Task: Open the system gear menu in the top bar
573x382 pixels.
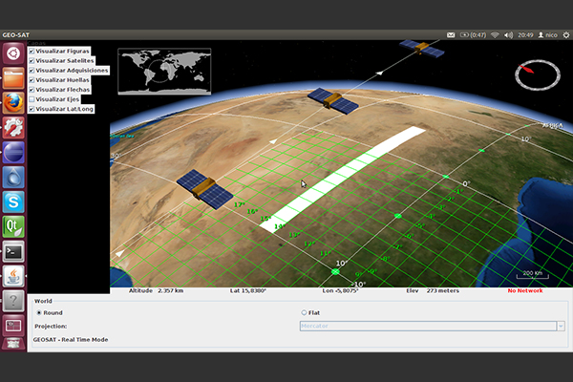Action: [564, 34]
